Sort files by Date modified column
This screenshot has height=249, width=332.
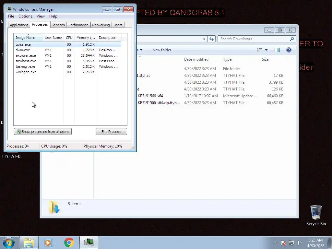(x=201, y=59)
